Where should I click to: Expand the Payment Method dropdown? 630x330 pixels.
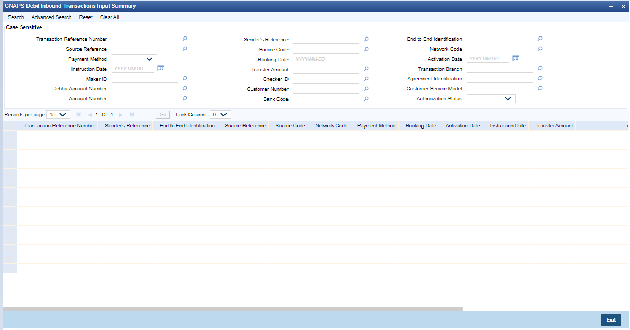[x=134, y=59]
